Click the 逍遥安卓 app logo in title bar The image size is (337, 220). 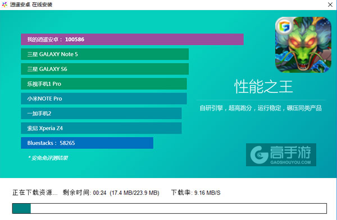point(4,4)
